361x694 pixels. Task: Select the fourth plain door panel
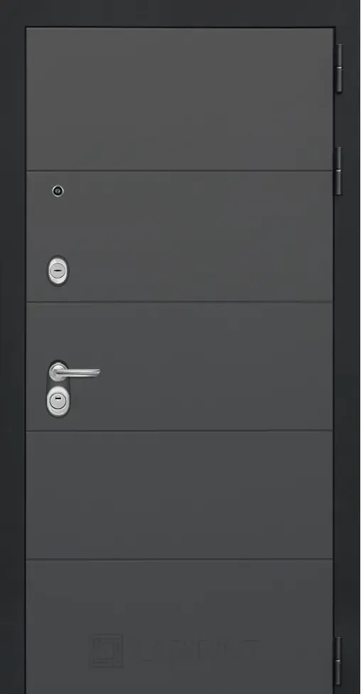[x=179, y=495]
